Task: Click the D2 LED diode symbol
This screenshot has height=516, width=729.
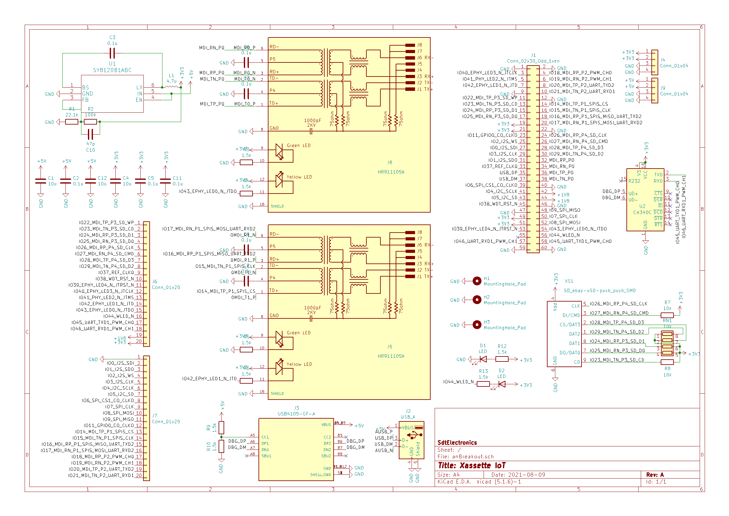Action: 502,384
